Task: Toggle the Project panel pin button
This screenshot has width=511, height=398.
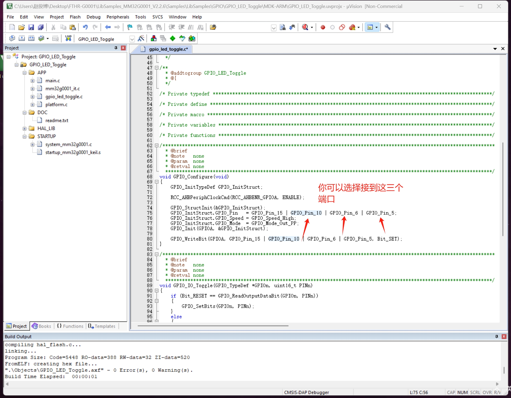Action: click(116, 48)
